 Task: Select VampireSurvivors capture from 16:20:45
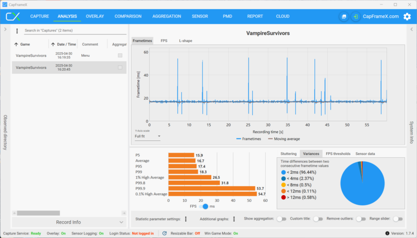(x=69, y=67)
